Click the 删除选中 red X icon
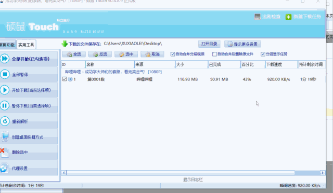Image resolution: width=333 pixels, height=193 pixels. coord(4,153)
